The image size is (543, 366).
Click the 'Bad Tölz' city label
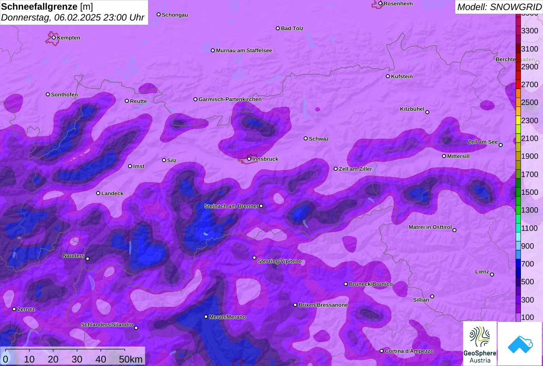(292, 28)
